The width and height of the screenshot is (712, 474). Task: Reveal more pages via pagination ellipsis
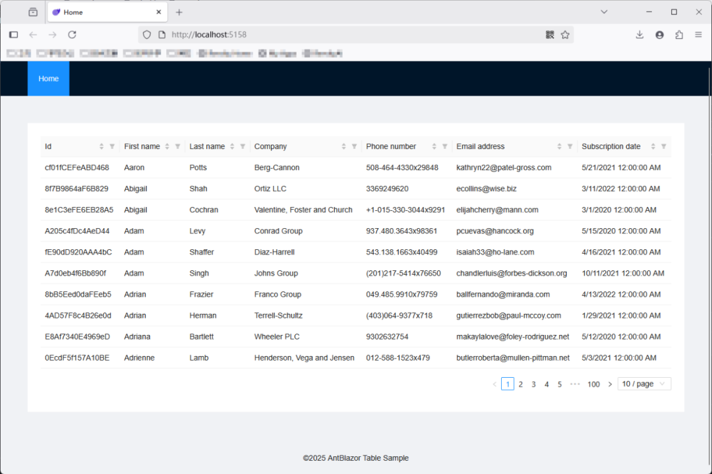(x=575, y=384)
